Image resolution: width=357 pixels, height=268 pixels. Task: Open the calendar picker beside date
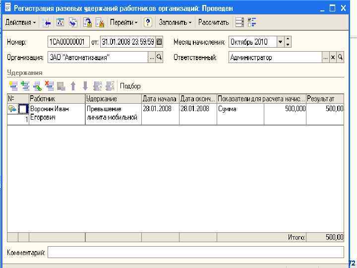click(159, 42)
